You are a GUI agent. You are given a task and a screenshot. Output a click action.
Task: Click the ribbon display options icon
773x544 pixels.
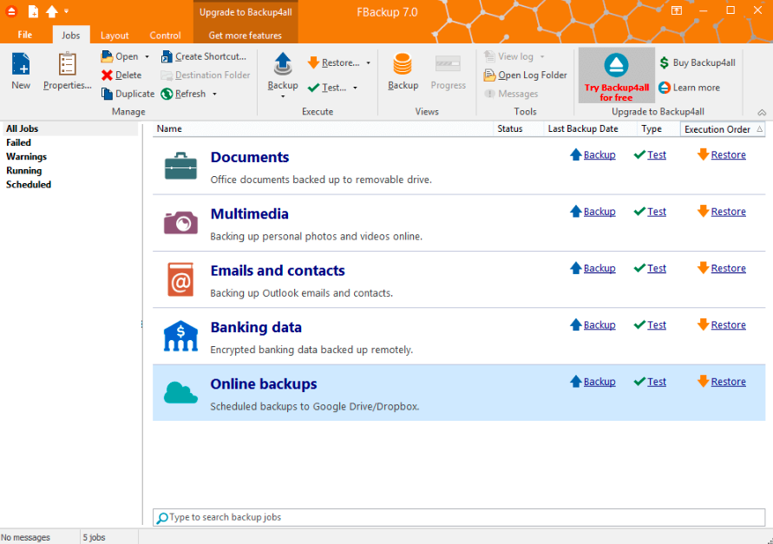coord(677,11)
